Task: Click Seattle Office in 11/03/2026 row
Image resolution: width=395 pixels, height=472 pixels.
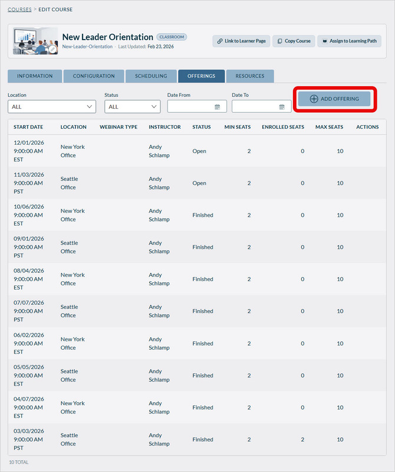Action: pos(70,183)
